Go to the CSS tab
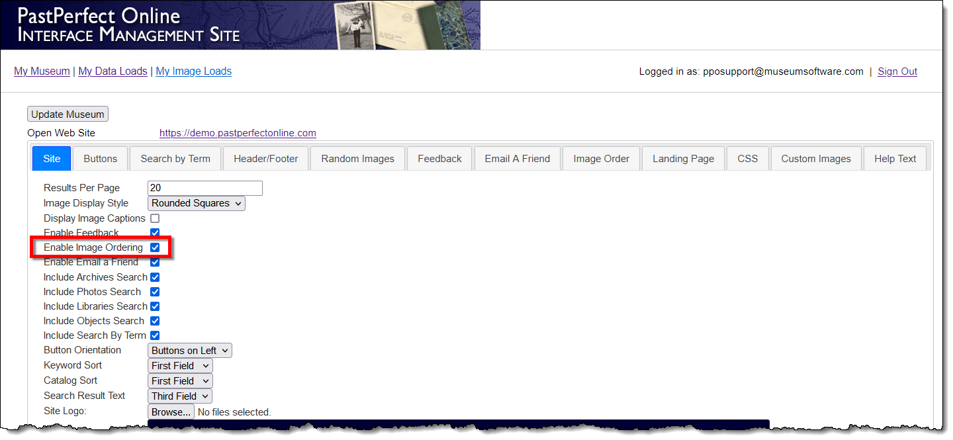Image resolution: width=953 pixels, height=440 pixels. coord(747,159)
